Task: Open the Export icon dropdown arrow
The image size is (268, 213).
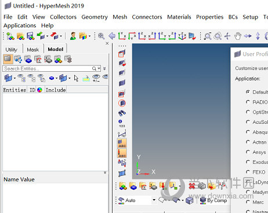Action: [61, 36]
